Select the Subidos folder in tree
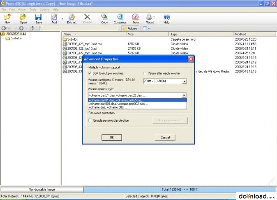This screenshot has height=200, width=277. (x=16, y=38)
